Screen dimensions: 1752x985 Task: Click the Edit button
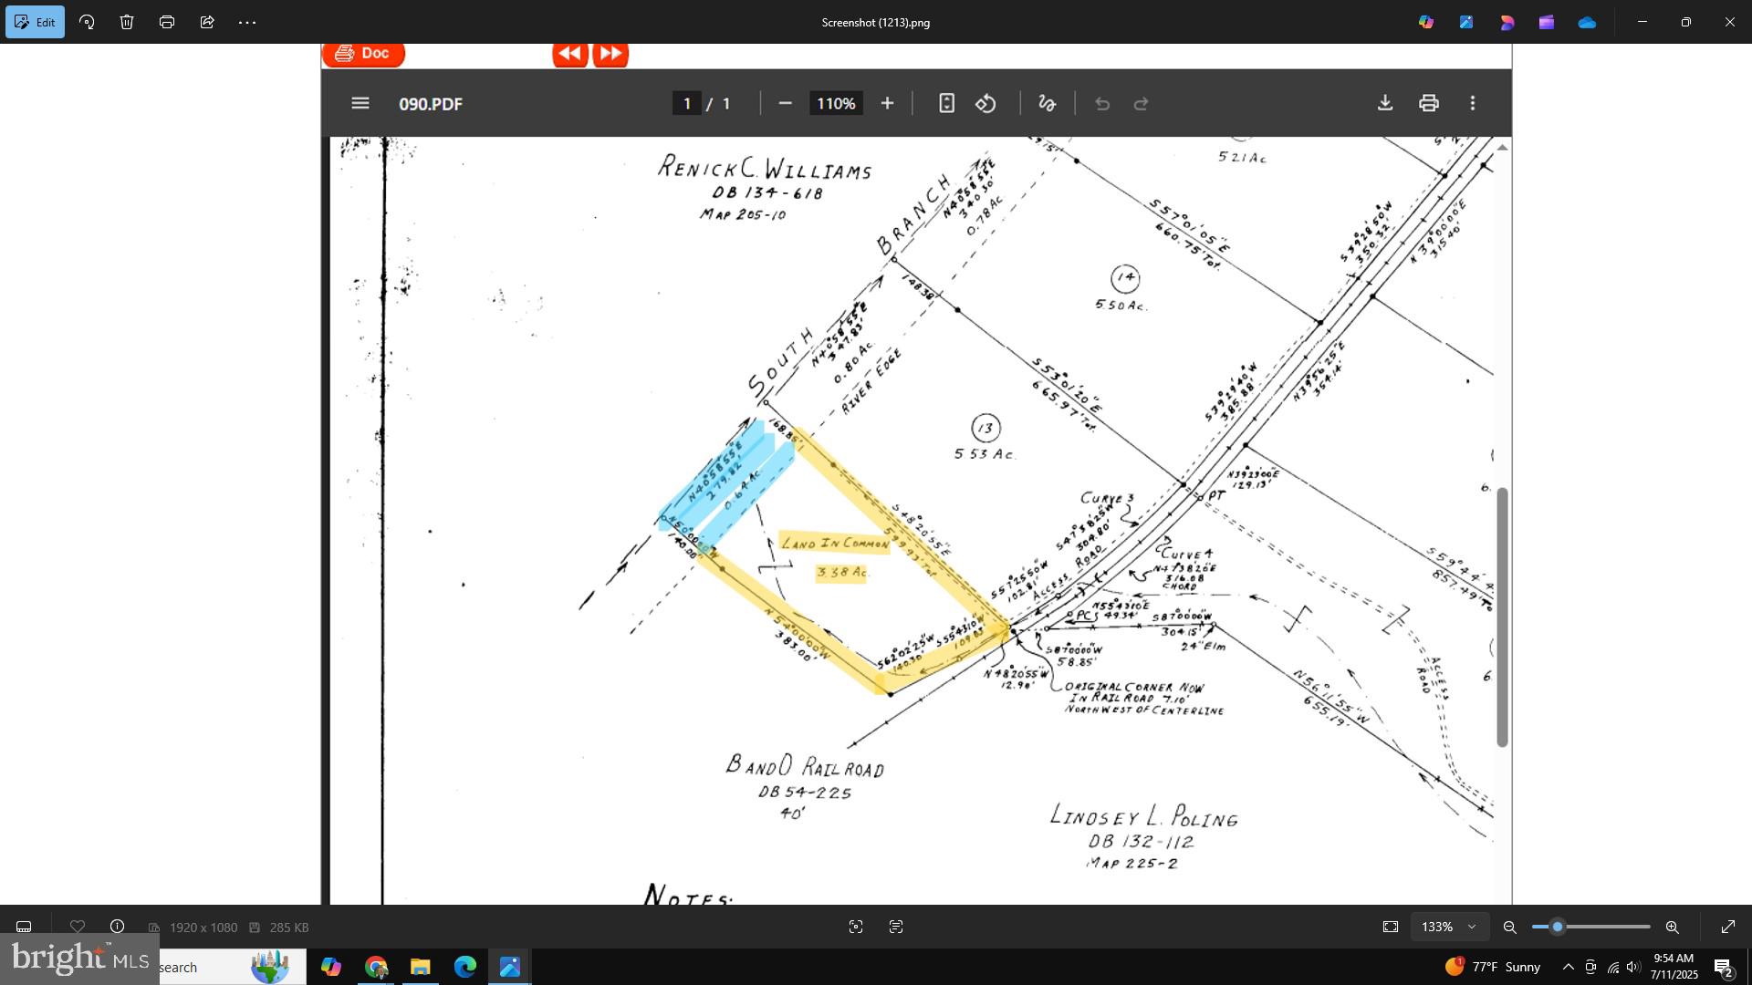[x=35, y=21]
